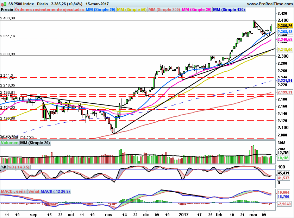The width and height of the screenshot is (294, 218).
Task: Click the oct label on date axis
Action: click(x=71, y=215)
